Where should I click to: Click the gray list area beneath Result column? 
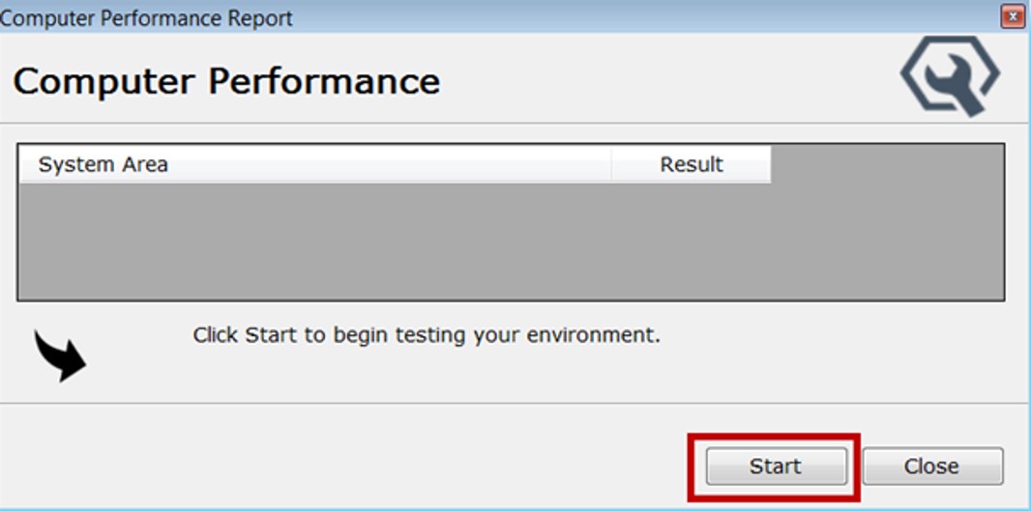click(692, 241)
